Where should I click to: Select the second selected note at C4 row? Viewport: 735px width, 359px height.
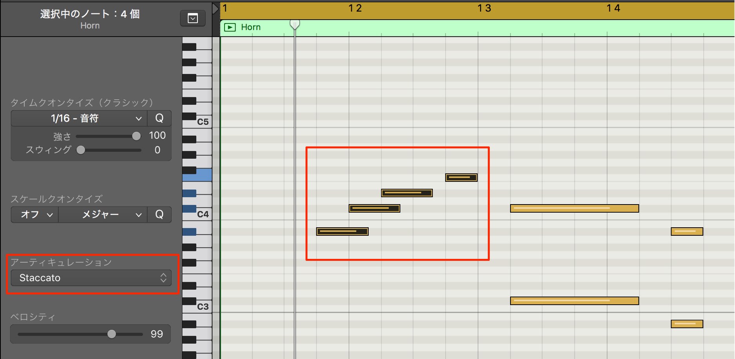click(x=375, y=208)
